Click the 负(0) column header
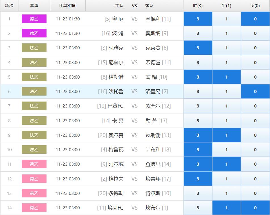The height and width of the screenshot is (215, 270). point(255,6)
